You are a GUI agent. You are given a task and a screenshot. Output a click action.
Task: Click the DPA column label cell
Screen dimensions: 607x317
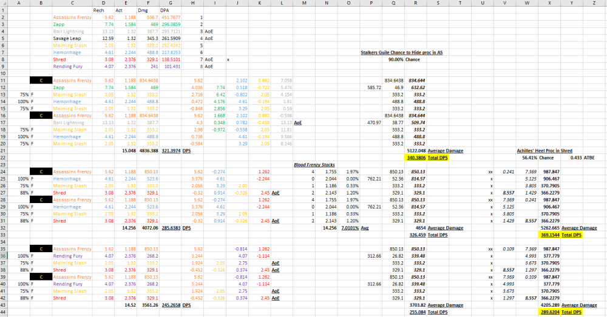coord(148,11)
